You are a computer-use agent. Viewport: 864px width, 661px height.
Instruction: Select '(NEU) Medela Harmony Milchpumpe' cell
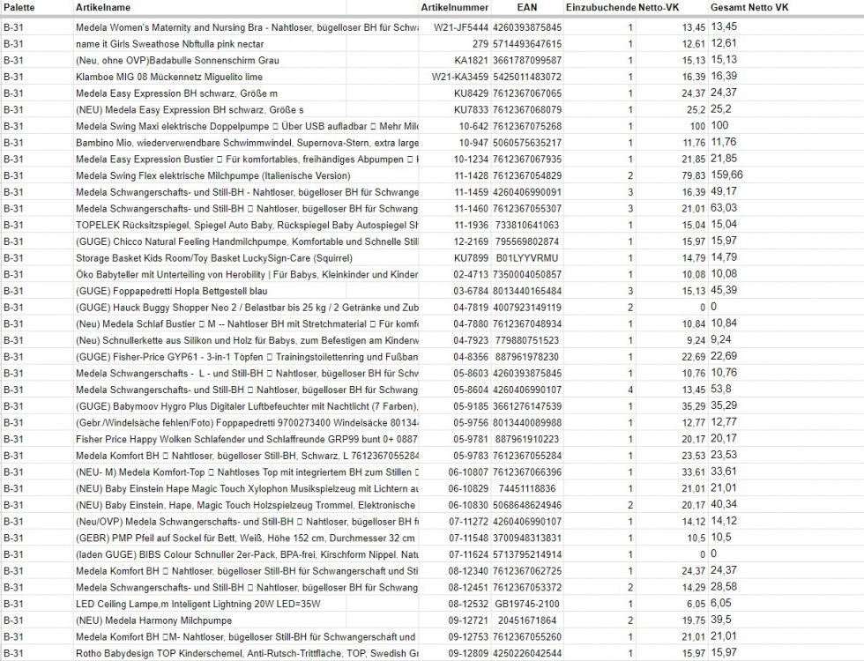click(x=153, y=620)
